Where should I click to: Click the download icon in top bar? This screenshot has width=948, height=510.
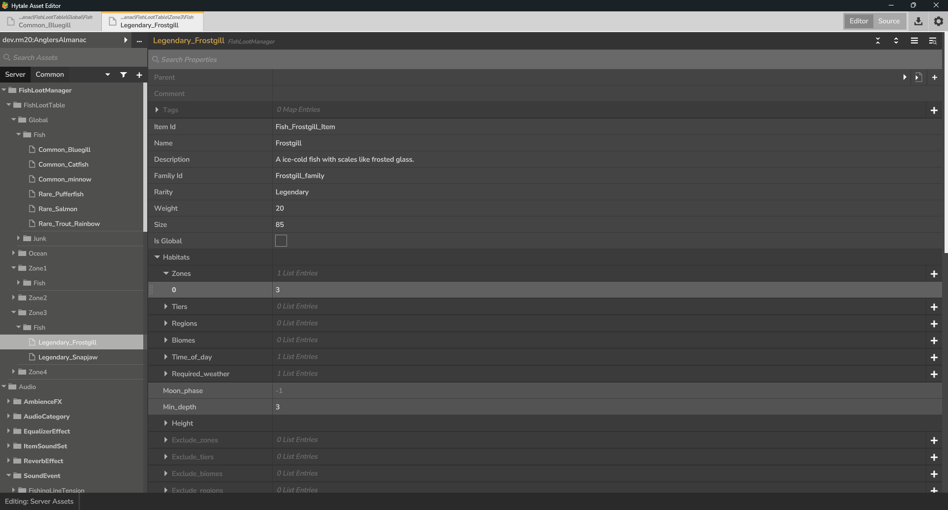tap(918, 21)
